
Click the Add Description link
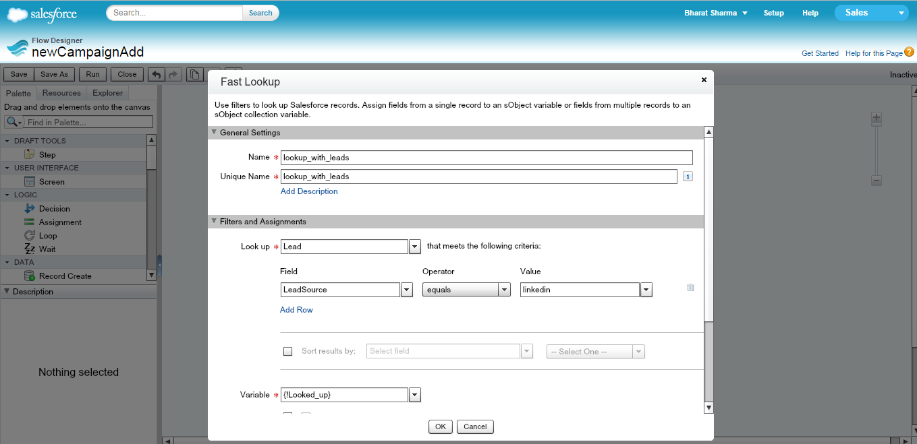tap(309, 191)
